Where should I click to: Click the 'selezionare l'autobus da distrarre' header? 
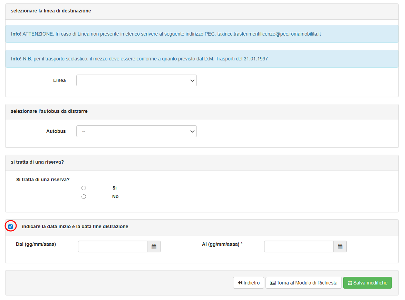(x=49, y=111)
